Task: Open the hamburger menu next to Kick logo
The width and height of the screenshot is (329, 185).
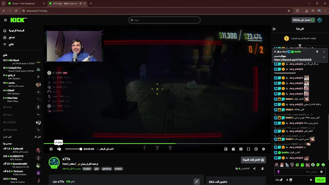Action: point(5,20)
